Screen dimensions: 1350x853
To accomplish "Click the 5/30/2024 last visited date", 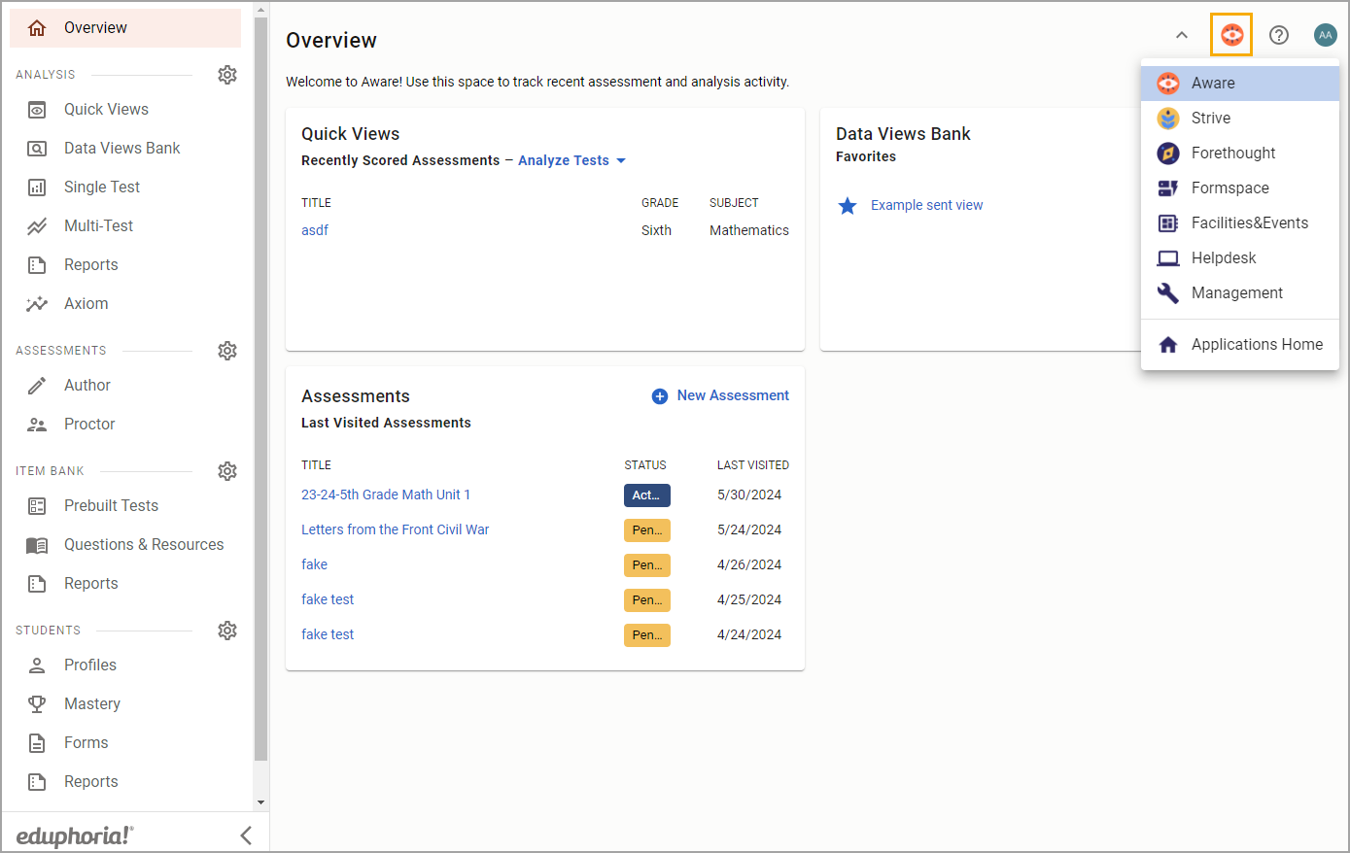I will (x=749, y=495).
